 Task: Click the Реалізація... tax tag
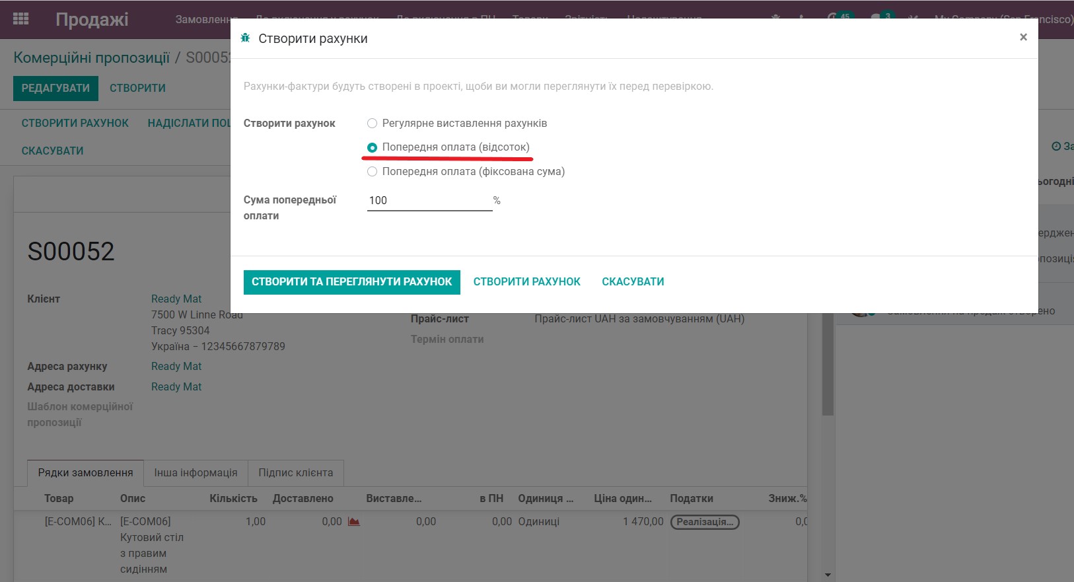tap(705, 522)
